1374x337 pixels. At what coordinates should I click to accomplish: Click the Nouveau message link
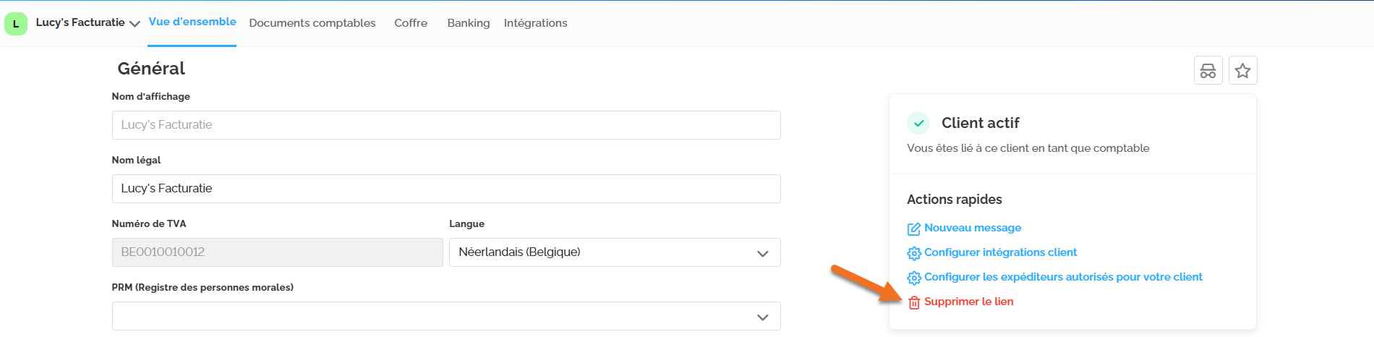coord(973,228)
